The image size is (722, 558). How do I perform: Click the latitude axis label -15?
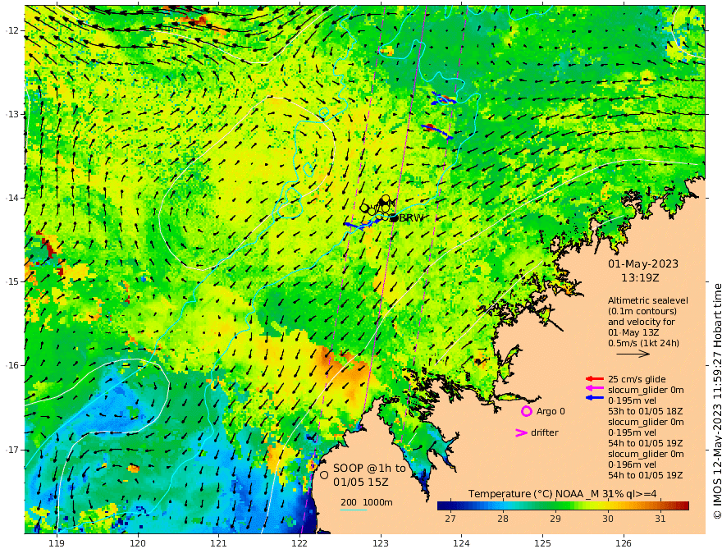12,281
